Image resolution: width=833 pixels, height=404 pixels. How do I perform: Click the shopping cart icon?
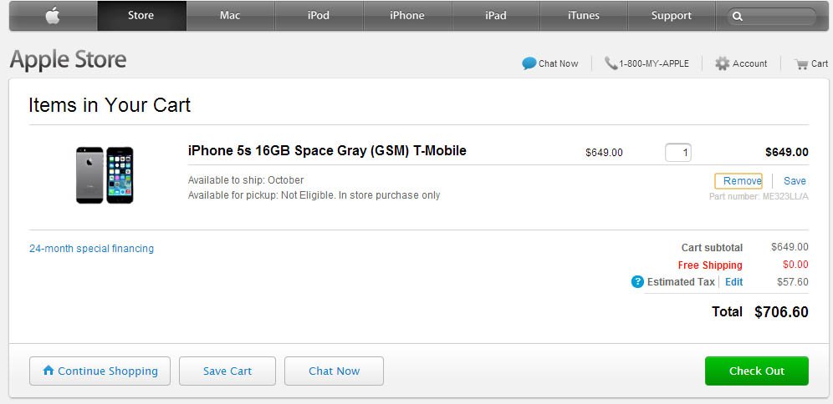click(801, 63)
